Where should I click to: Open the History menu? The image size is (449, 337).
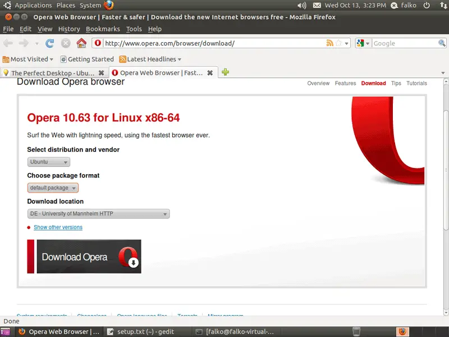pos(69,29)
